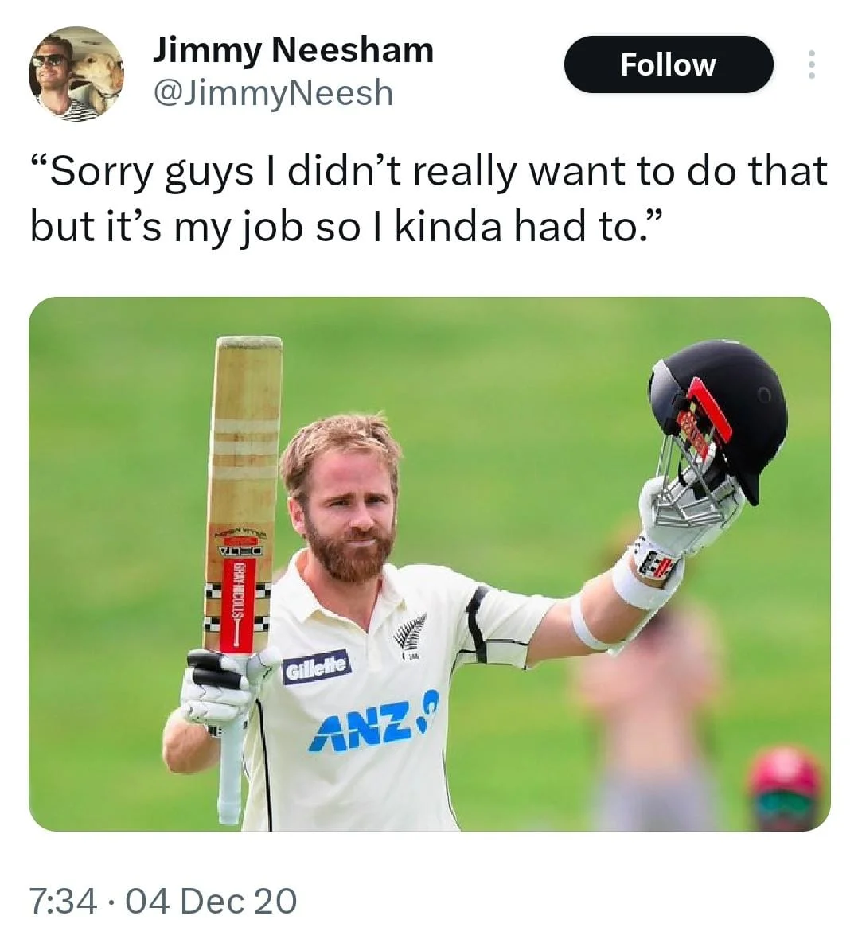
Task: Click the red Gray-Nicolls bat sticker
Action: [237, 603]
